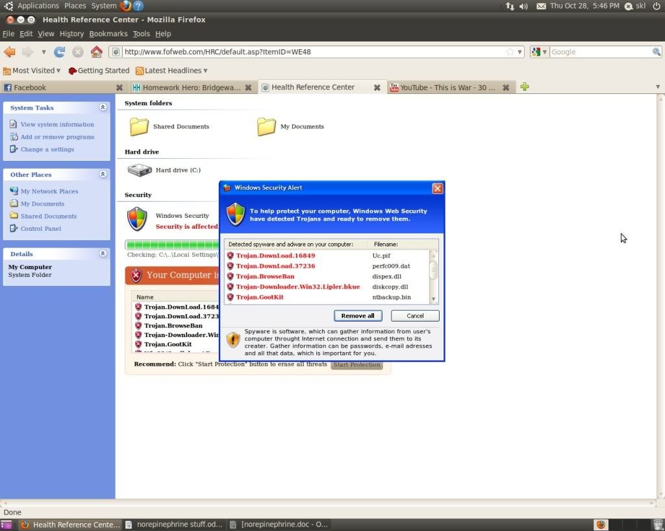Open the Most Visited bookmarks dropdown

[x=32, y=71]
